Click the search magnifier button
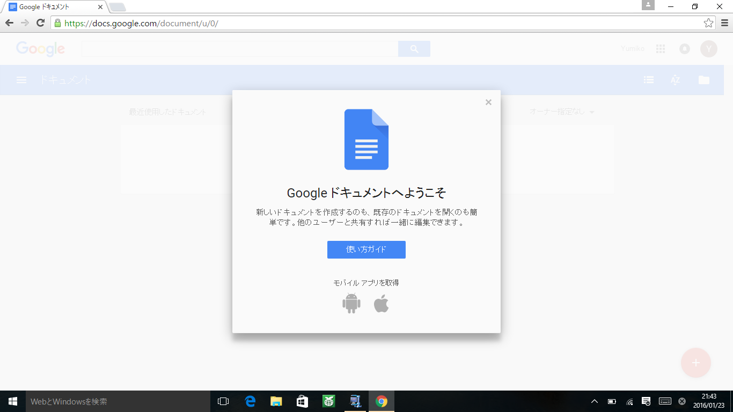733x412 pixels. tap(414, 49)
